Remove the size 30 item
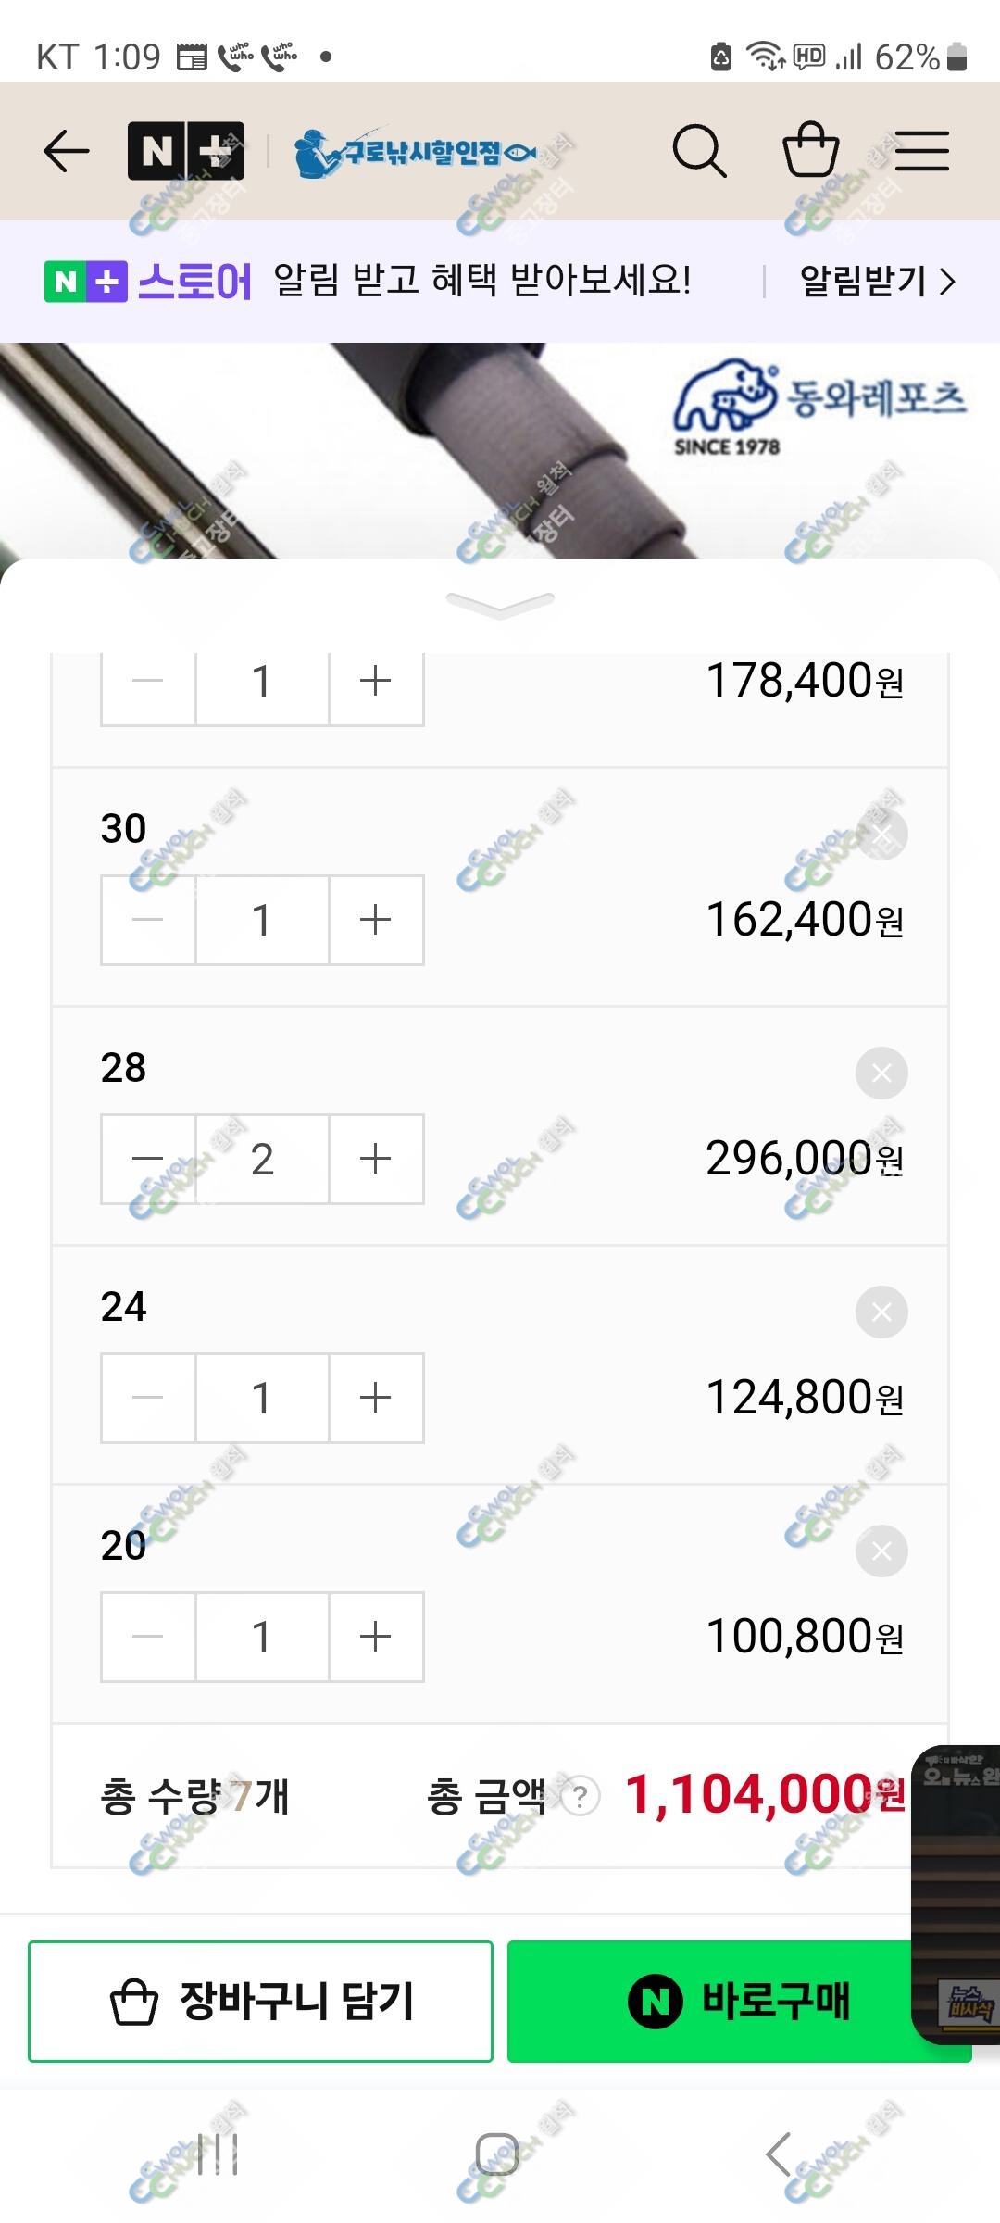Viewport: 1000px width, 2223px height. [x=881, y=834]
